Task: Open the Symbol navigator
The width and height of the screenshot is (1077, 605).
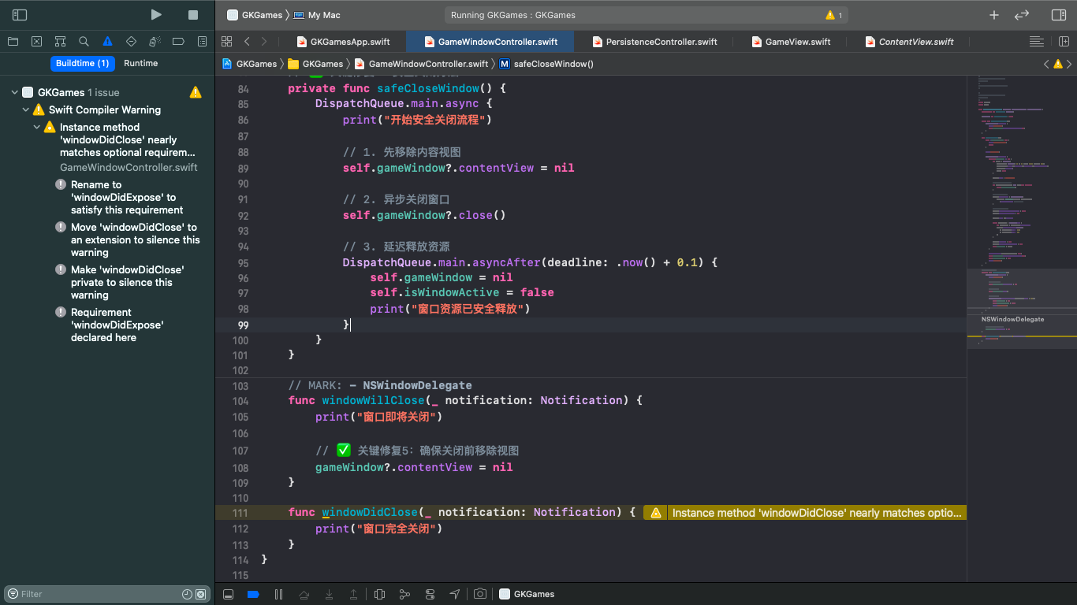Action: coord(60,42)
